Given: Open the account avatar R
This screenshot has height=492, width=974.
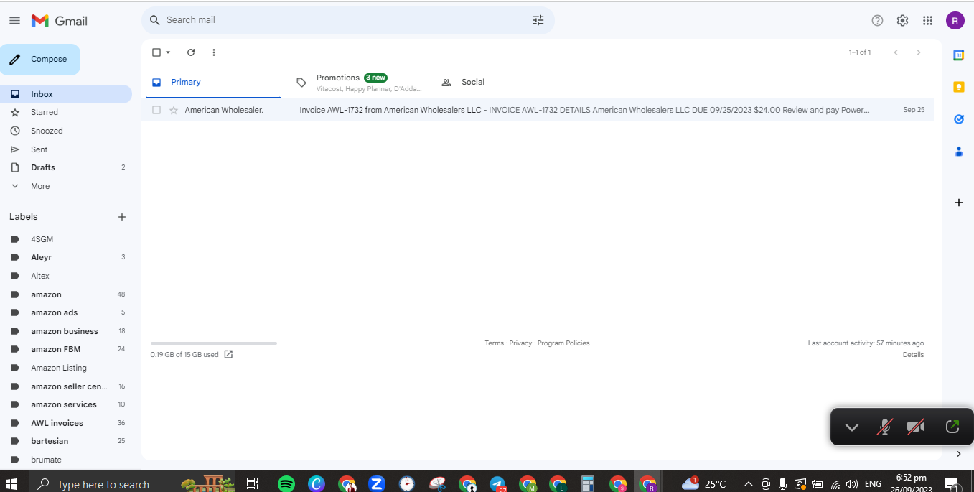Looking at the screenshot, I should (x=955, y=21).
